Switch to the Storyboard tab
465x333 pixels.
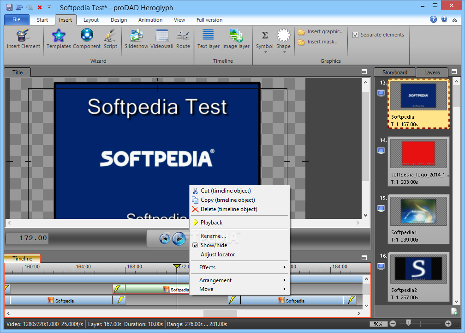coord(395,73)
